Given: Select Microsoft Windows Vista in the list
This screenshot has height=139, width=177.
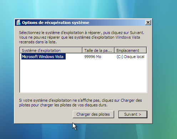Looking at the screenshot, I should coord(44,57).
